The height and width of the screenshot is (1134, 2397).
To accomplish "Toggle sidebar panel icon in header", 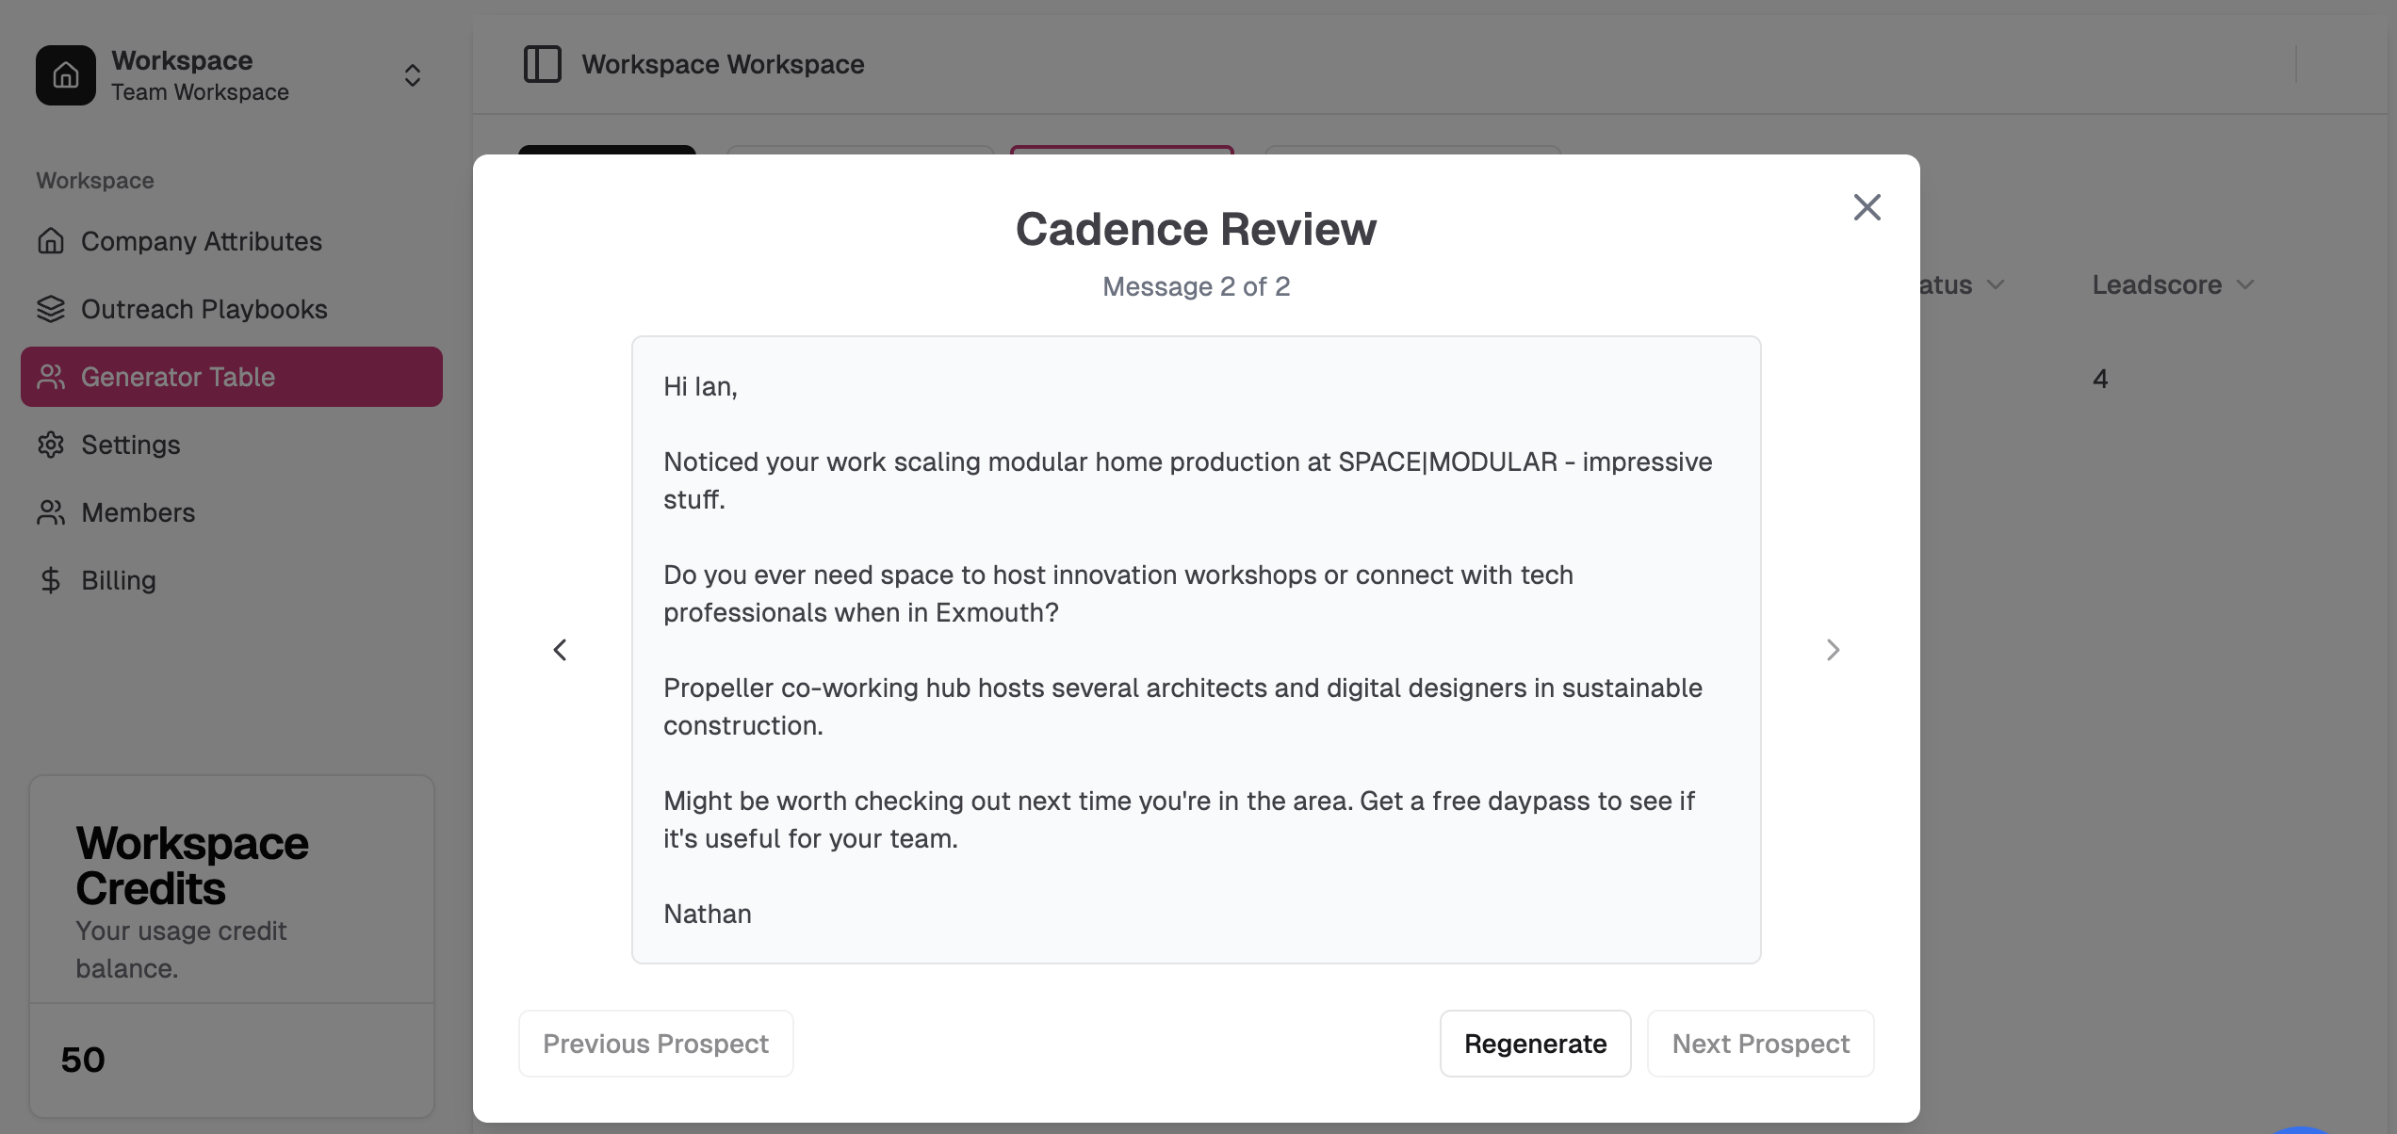I will 542,64.
